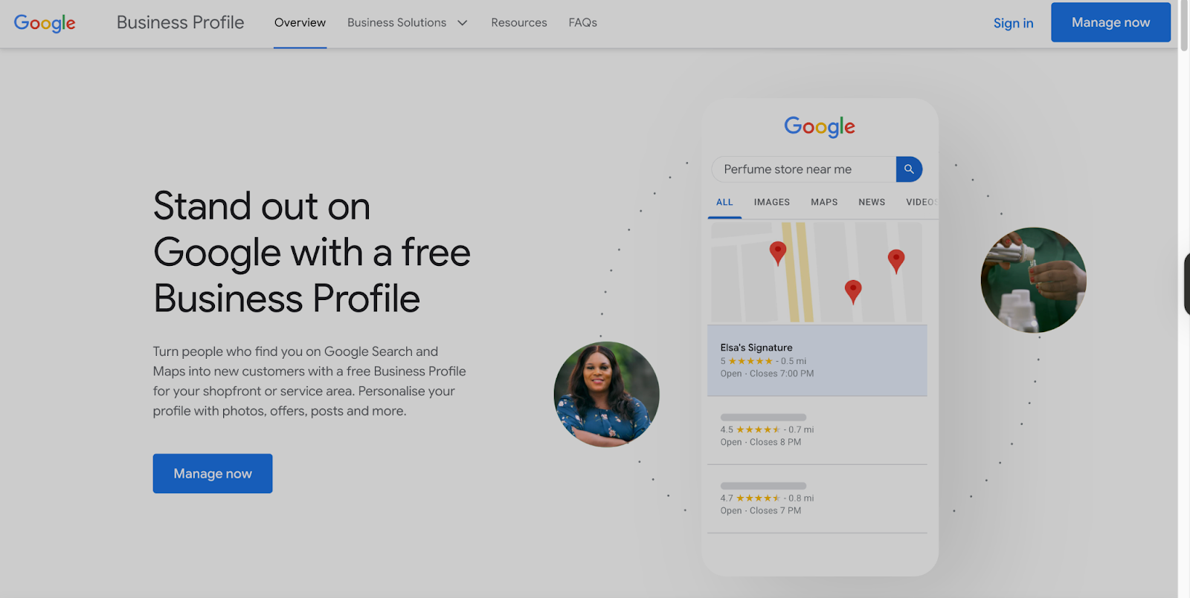The width and height of the screenshot is (1190, 598).
Task: Click the left red map pin
Action: (778, 253)
